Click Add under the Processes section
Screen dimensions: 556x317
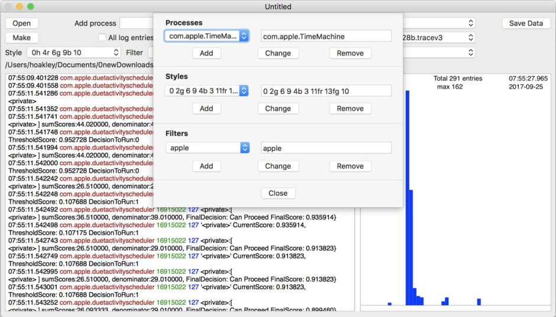[206, 53]
